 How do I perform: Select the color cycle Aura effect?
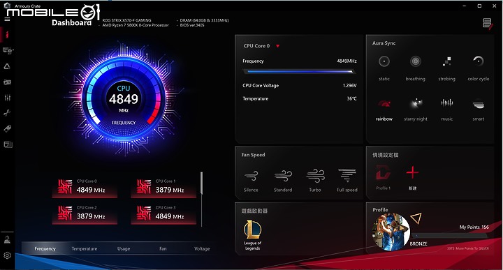[479, 68]
